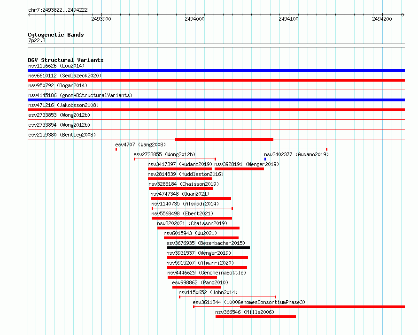Select nsv4747348 (Quan2021) label

click(x=180, y=194)
